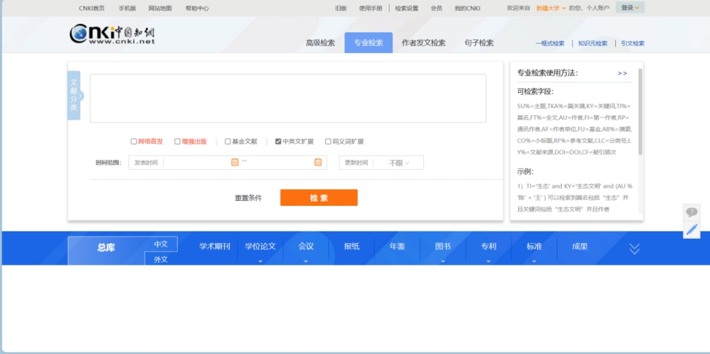The width and height of the screenshot is (710, 354).
Task: Expand the 会议 dropdown arrow
Action: coord(306,261)
